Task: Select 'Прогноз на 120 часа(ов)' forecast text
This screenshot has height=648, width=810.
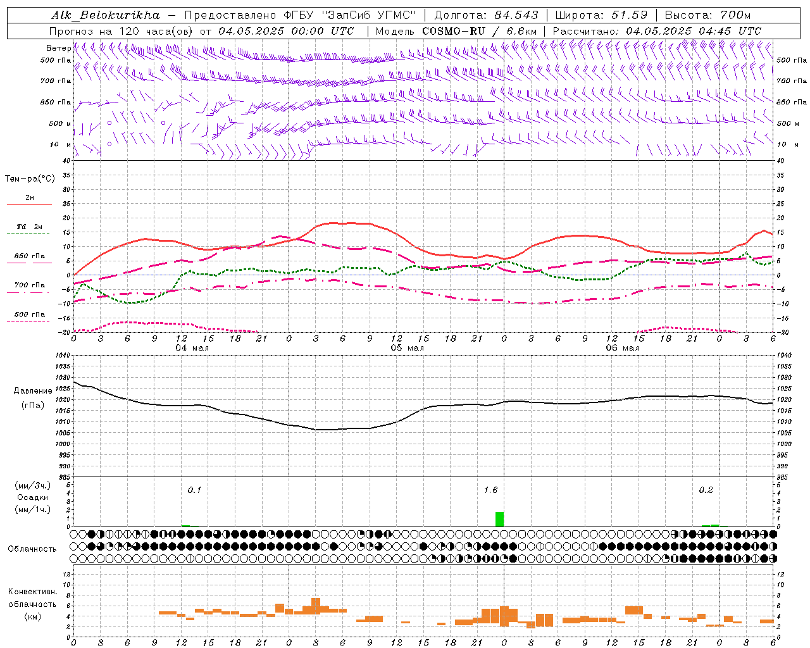Action: 121,31
